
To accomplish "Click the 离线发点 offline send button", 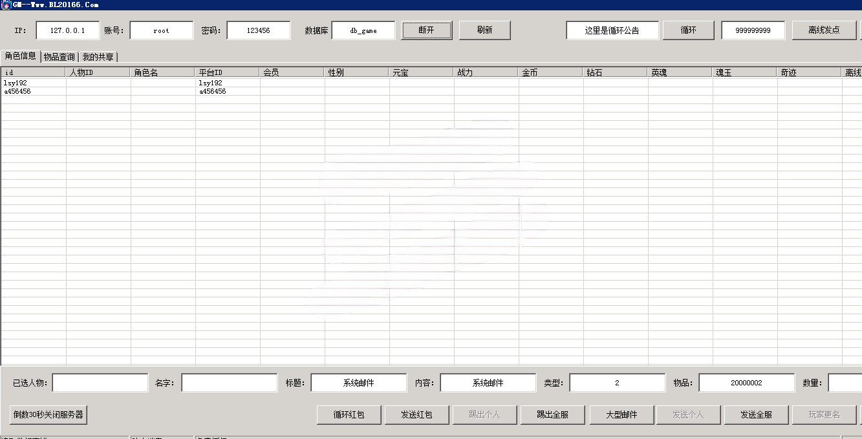I will tap(824, 30).
